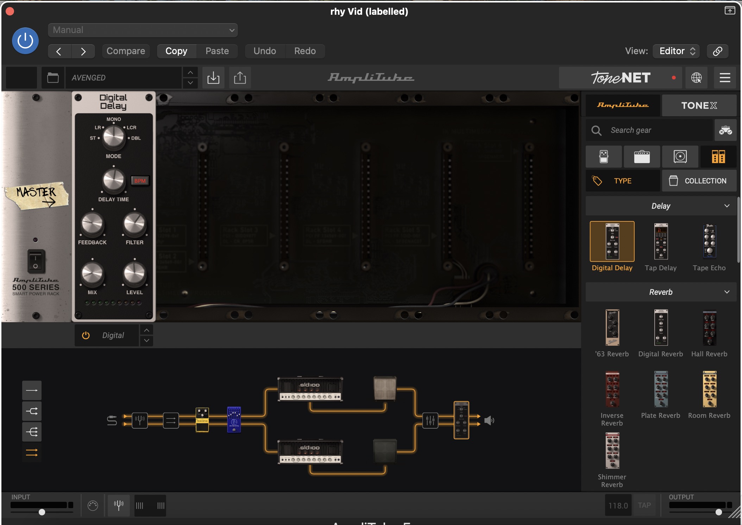
Task: Click the link chain icon button
Action: 717,51
